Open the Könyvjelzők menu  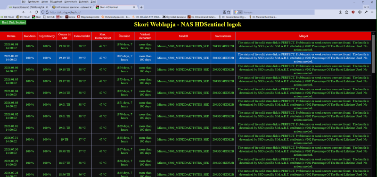coord(70,2)
